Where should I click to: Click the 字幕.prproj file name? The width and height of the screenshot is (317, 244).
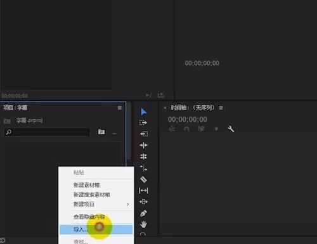[29, 120]
